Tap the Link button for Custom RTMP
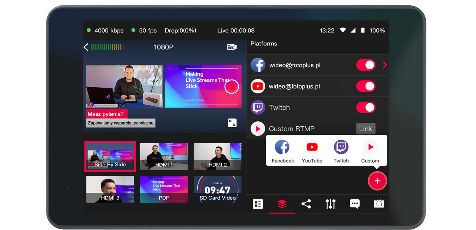 pos(366,129)
